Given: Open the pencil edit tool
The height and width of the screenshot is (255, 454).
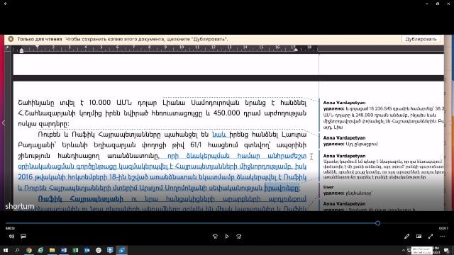Looking at the screenshot, I should click(x=406, y=236).
